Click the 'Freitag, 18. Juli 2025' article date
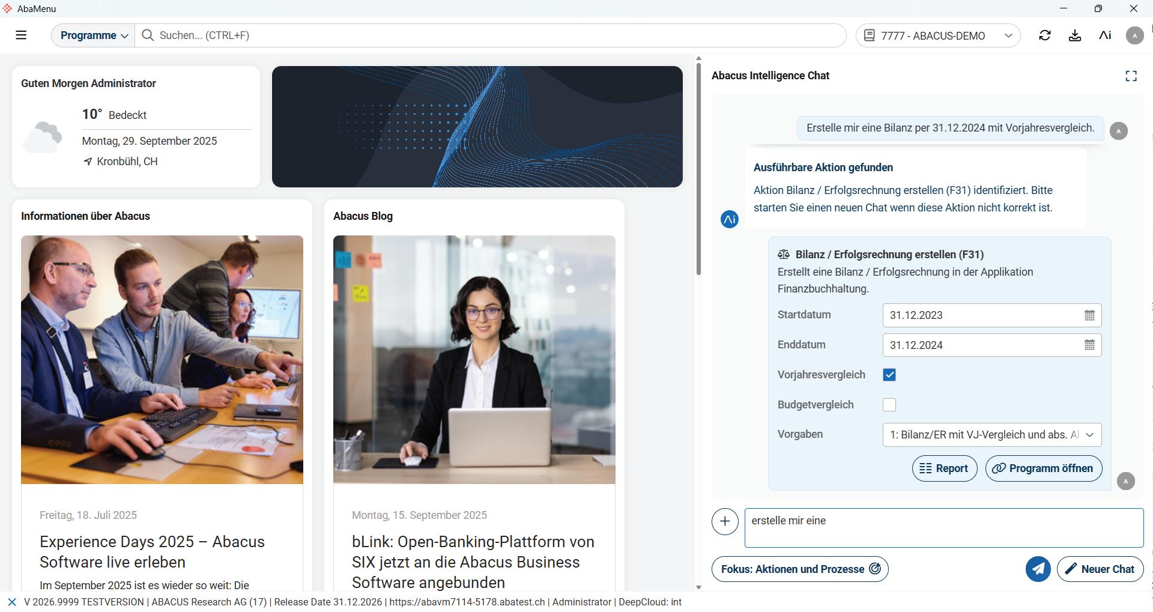 (x=88, y=515)
